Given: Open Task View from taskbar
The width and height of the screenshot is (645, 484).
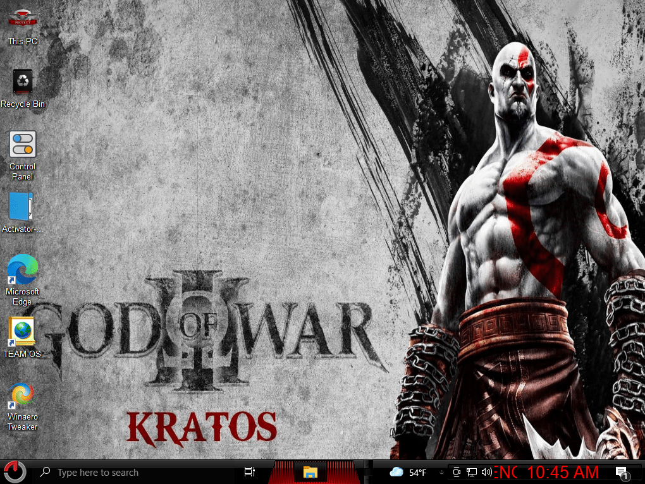Looking at the screenshot, I should click(250, 472).
